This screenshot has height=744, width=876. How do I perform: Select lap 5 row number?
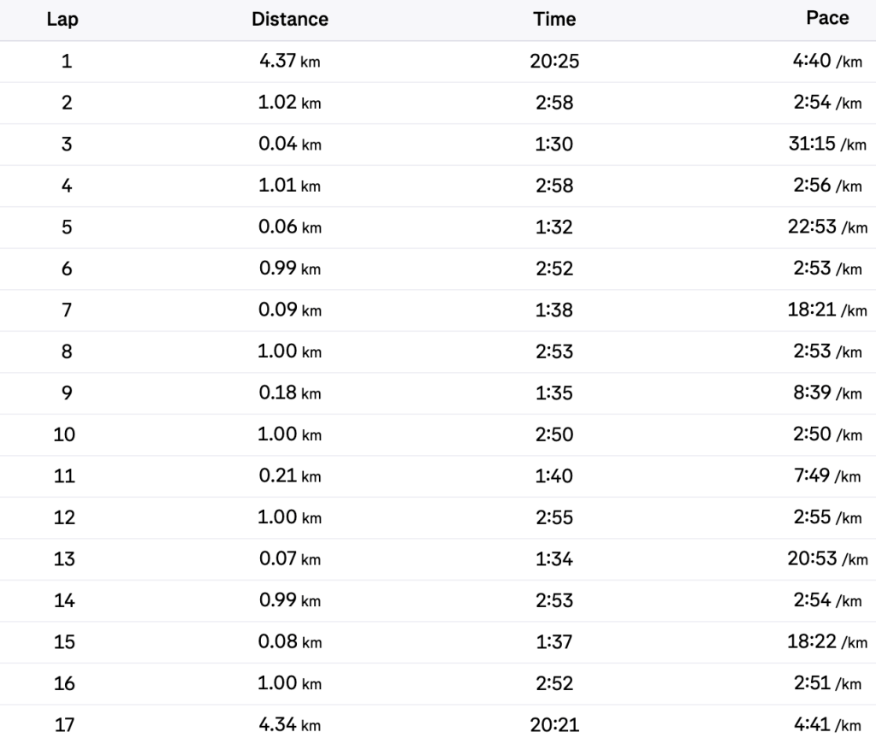click(67, 227)
